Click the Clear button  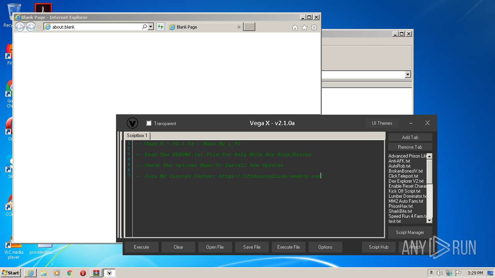click(178, 247)
